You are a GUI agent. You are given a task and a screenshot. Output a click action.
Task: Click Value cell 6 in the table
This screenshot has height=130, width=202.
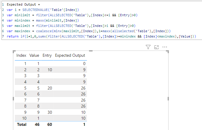[x=38, y=94]
